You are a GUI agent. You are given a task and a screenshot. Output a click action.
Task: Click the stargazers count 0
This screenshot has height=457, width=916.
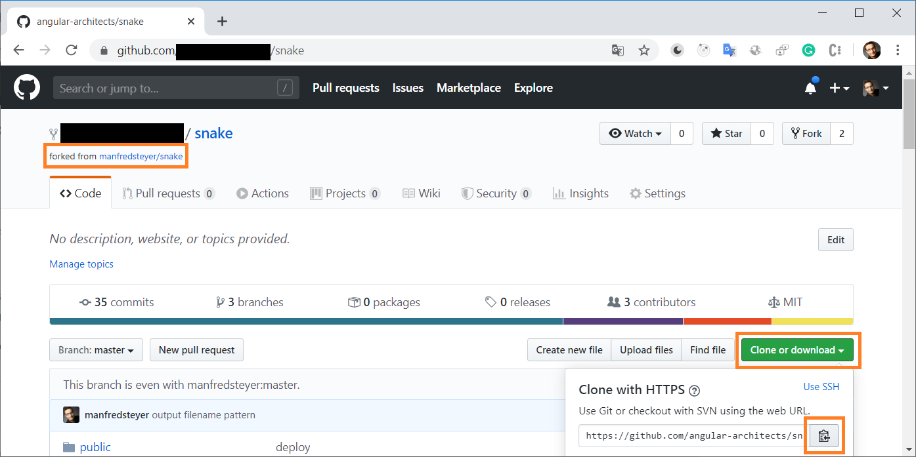pyautogui.click(x=762, y=134)
